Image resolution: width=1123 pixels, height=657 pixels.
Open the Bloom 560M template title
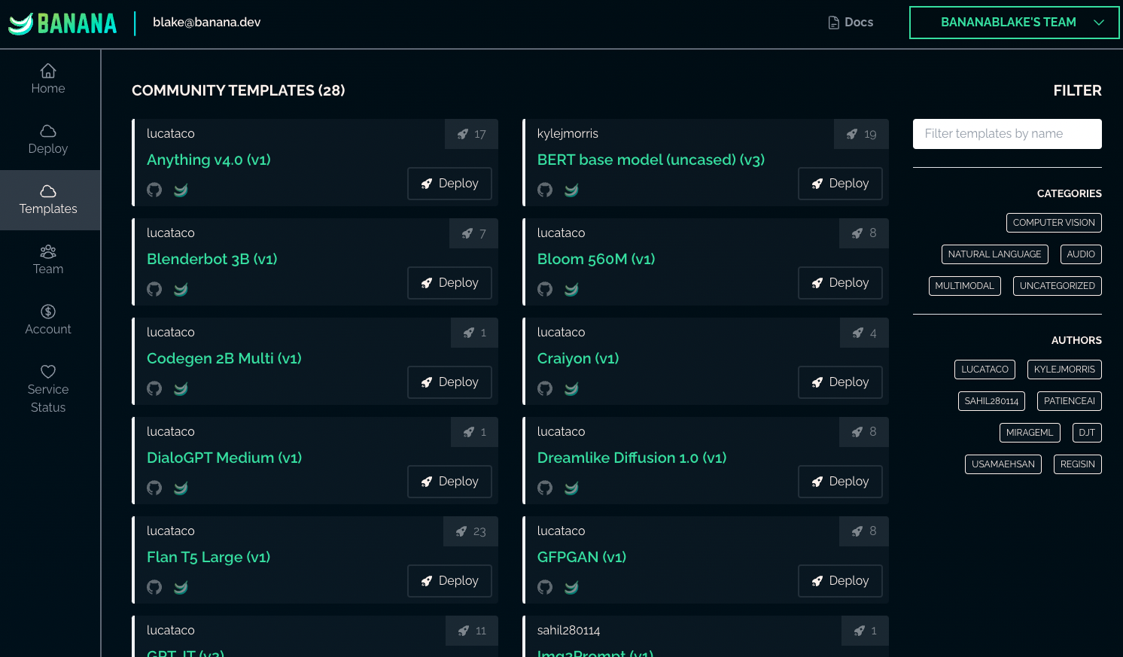tap(595, 259)
